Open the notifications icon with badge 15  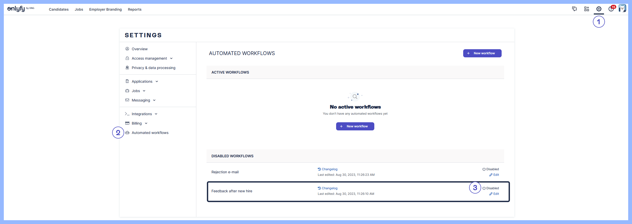point(612,9)
